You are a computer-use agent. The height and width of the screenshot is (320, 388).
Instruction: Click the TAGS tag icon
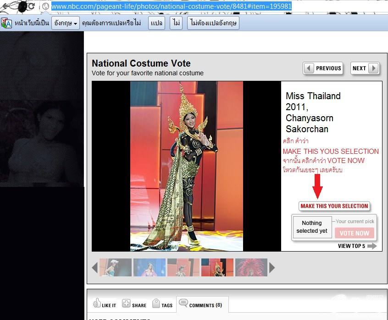pos(156,303)
